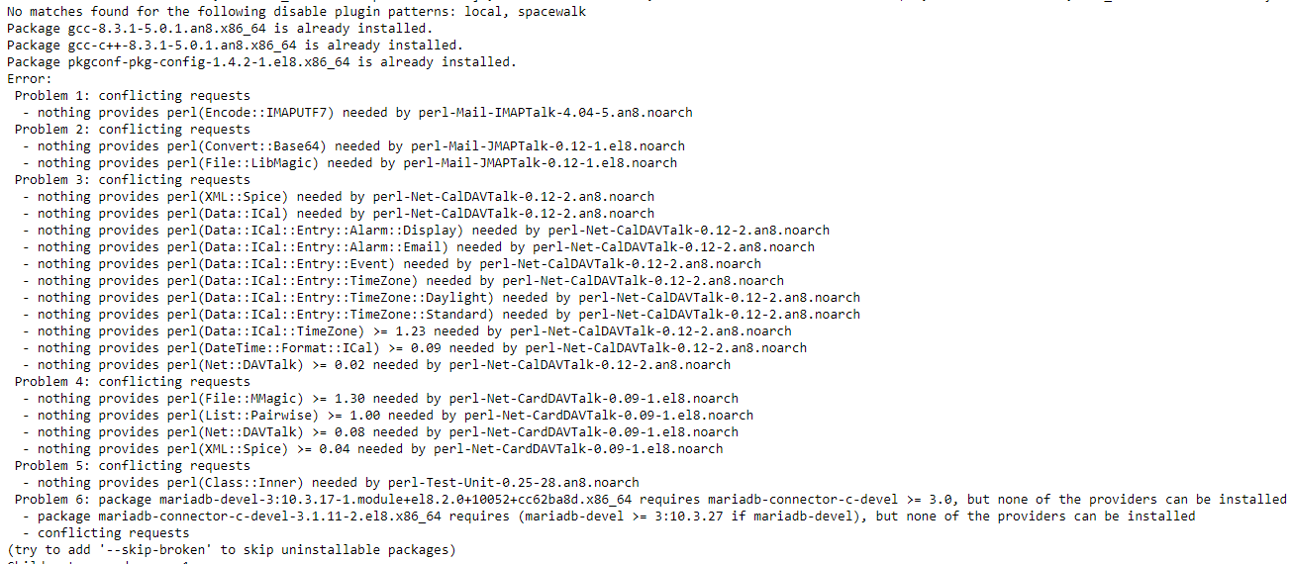Click the perl(Data::ICal::Entry::Event) dependency line
1291x564 pixels.
(391, 264)
